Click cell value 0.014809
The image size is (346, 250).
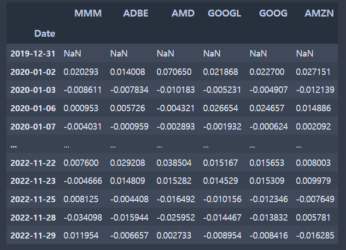(x=128, y=181)
